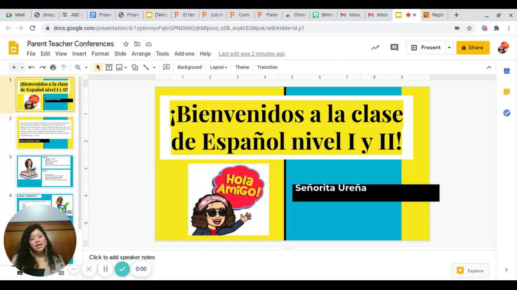The width and height of the screenshot is (517, 290).
Task: Switch to grid view of slides
Action: (x=61, y=273)
